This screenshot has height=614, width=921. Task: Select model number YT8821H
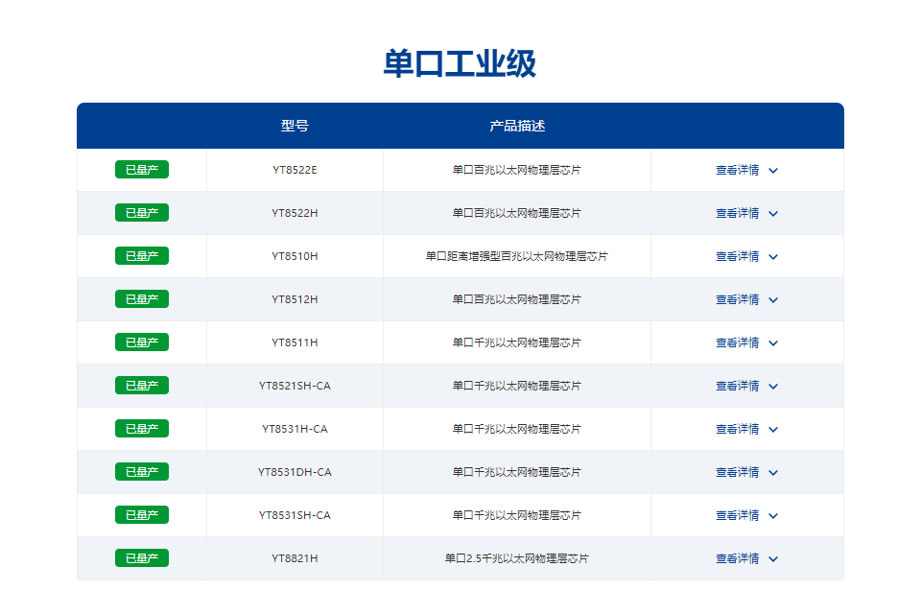(x=295, y=558)
